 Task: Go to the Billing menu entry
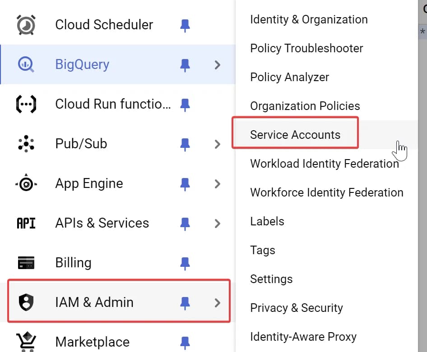(x=118, y=263)
